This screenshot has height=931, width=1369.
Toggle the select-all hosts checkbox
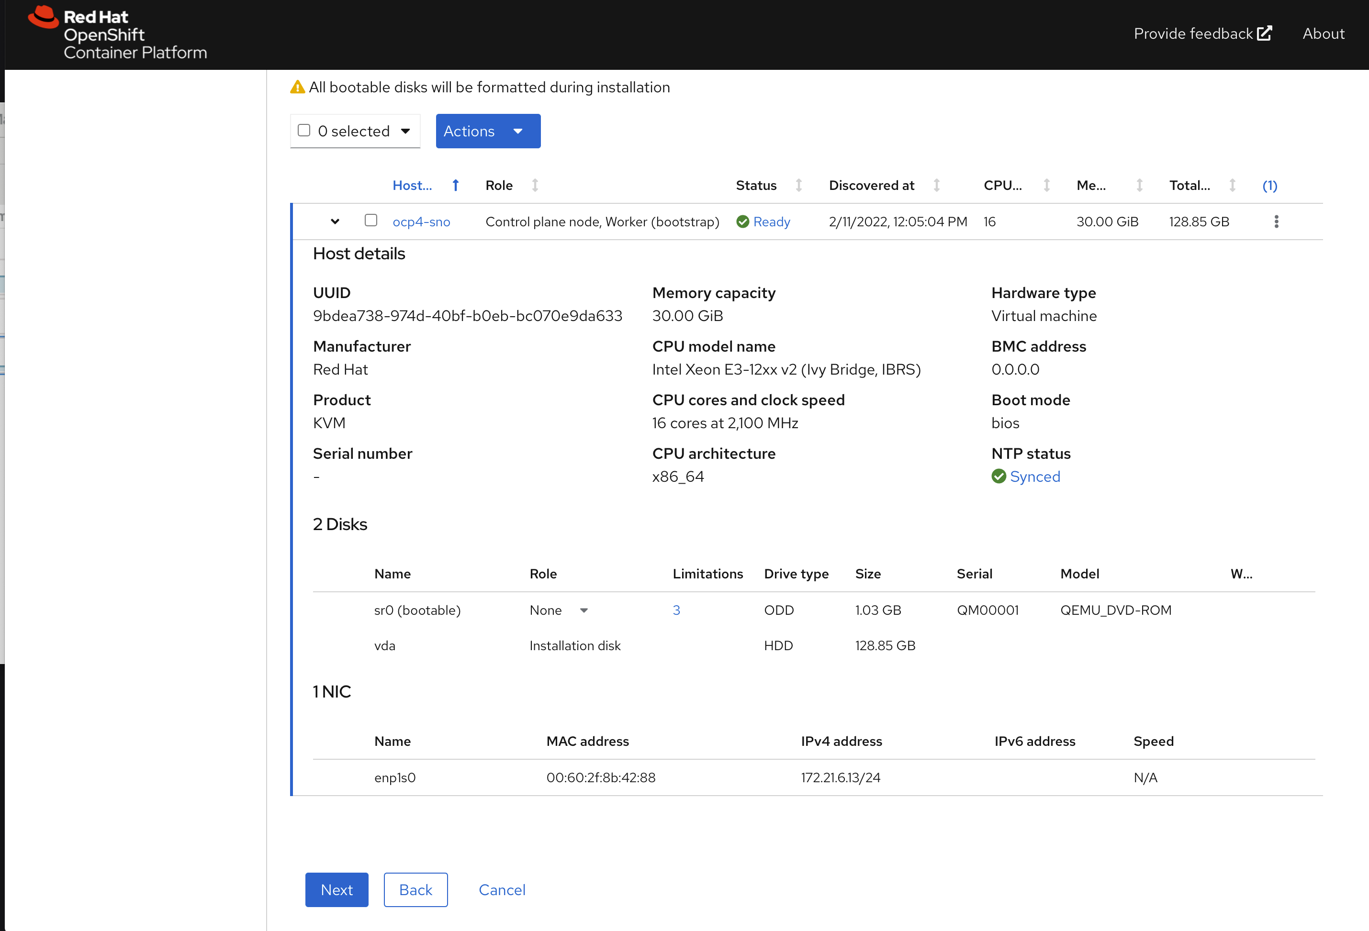pyautogui.click(x=304, y=130)
